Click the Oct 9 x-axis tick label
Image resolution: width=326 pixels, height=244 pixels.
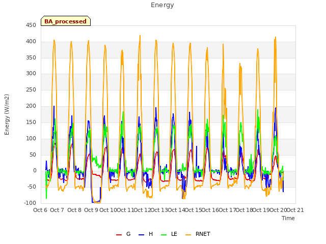point(91,210)
